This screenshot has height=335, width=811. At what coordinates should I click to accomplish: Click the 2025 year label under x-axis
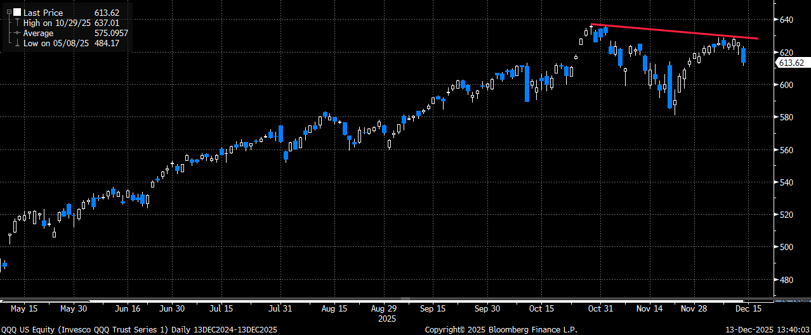(x=386, y=319)
